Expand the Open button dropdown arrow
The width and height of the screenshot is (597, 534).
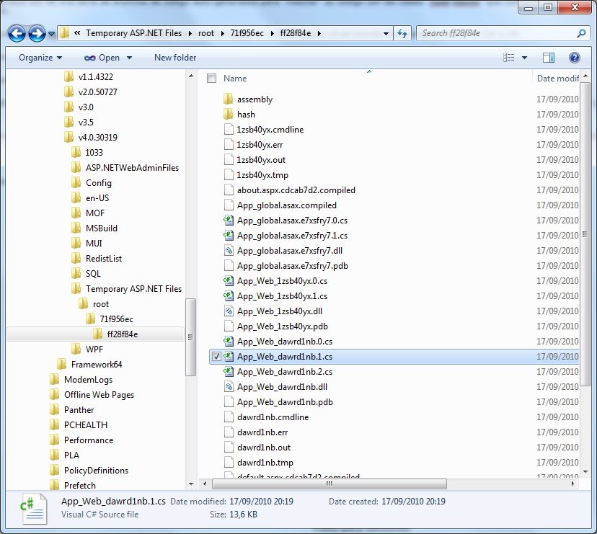click(x=129, y=58)
